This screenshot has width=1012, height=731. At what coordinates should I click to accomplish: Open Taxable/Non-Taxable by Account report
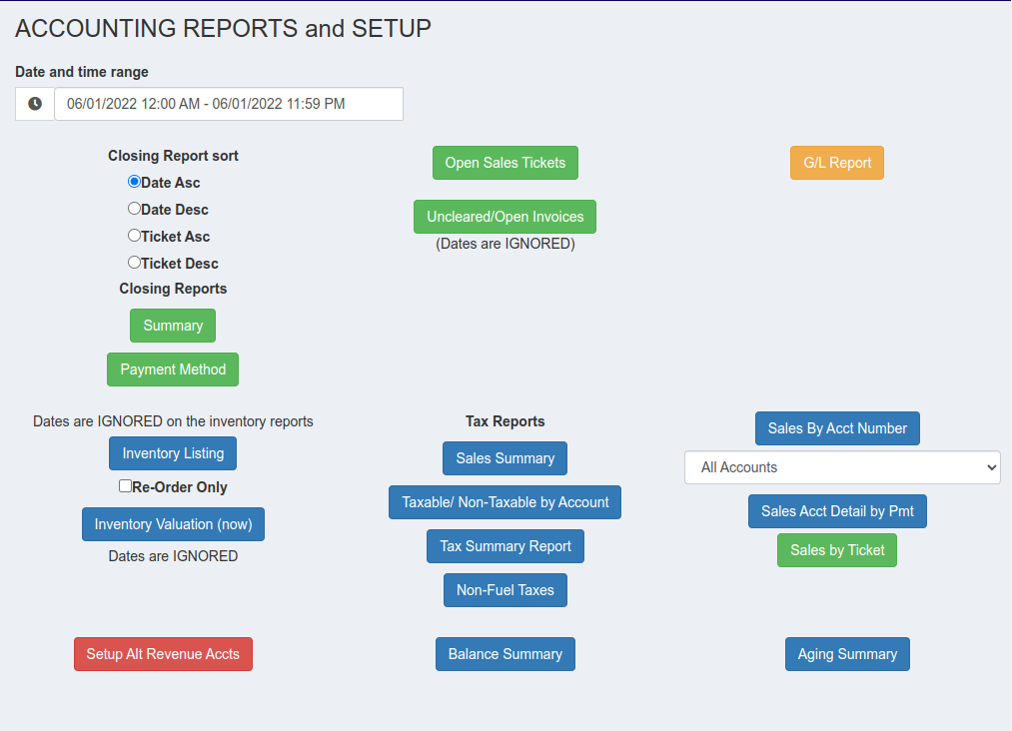(x=505, y=502)
